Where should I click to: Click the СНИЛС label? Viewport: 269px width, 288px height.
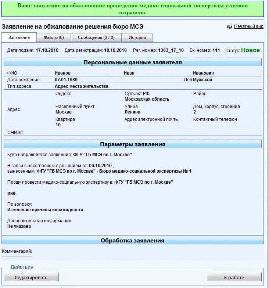(x=15, y=133)
